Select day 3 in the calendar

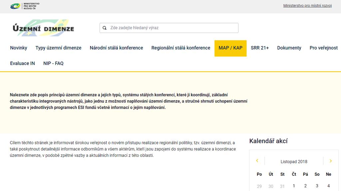[317, 186]
